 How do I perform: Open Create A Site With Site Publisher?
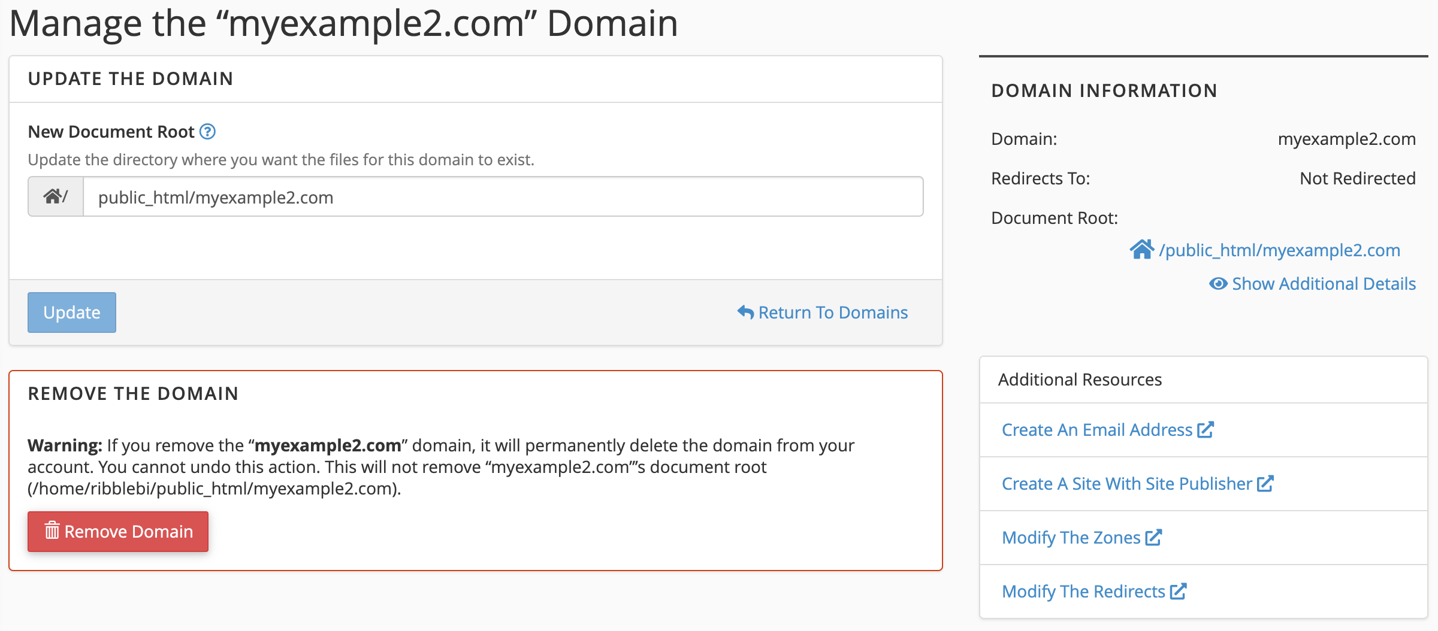(1126, 484)
